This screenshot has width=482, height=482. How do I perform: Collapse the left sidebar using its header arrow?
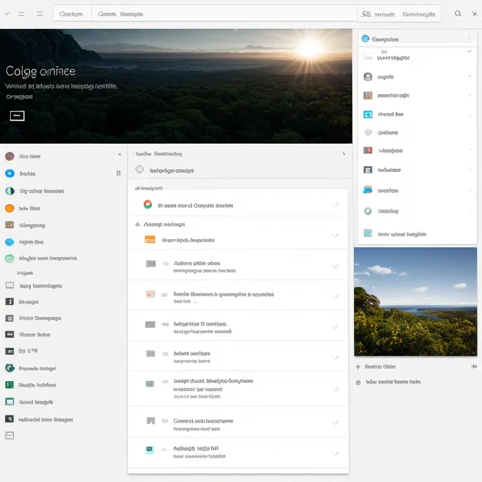click(x=119, y=154)
